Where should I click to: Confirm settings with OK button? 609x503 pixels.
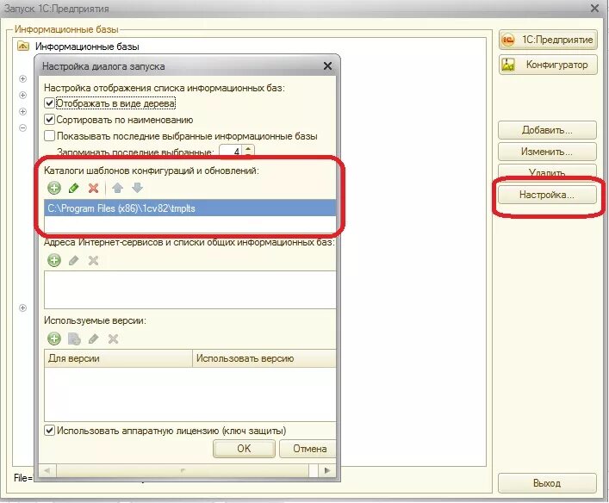tap(244, 449)
